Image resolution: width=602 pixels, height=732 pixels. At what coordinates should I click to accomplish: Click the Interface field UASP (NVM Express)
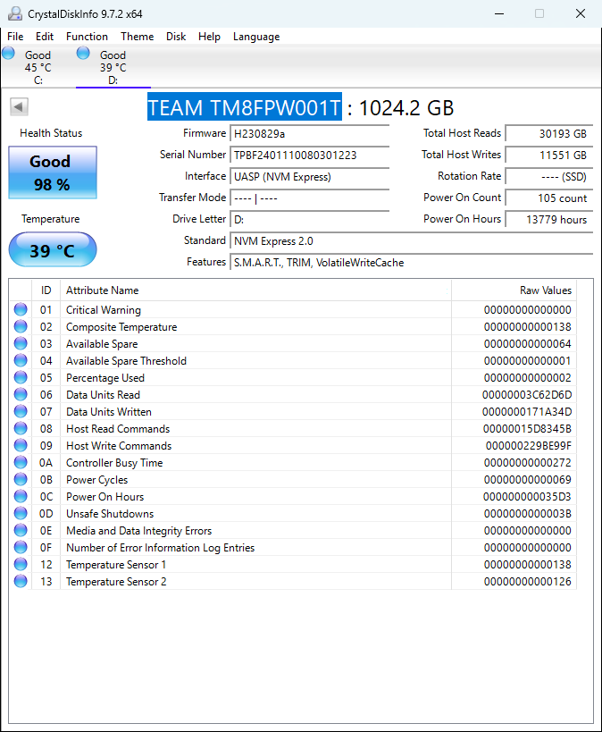point(309,177)
